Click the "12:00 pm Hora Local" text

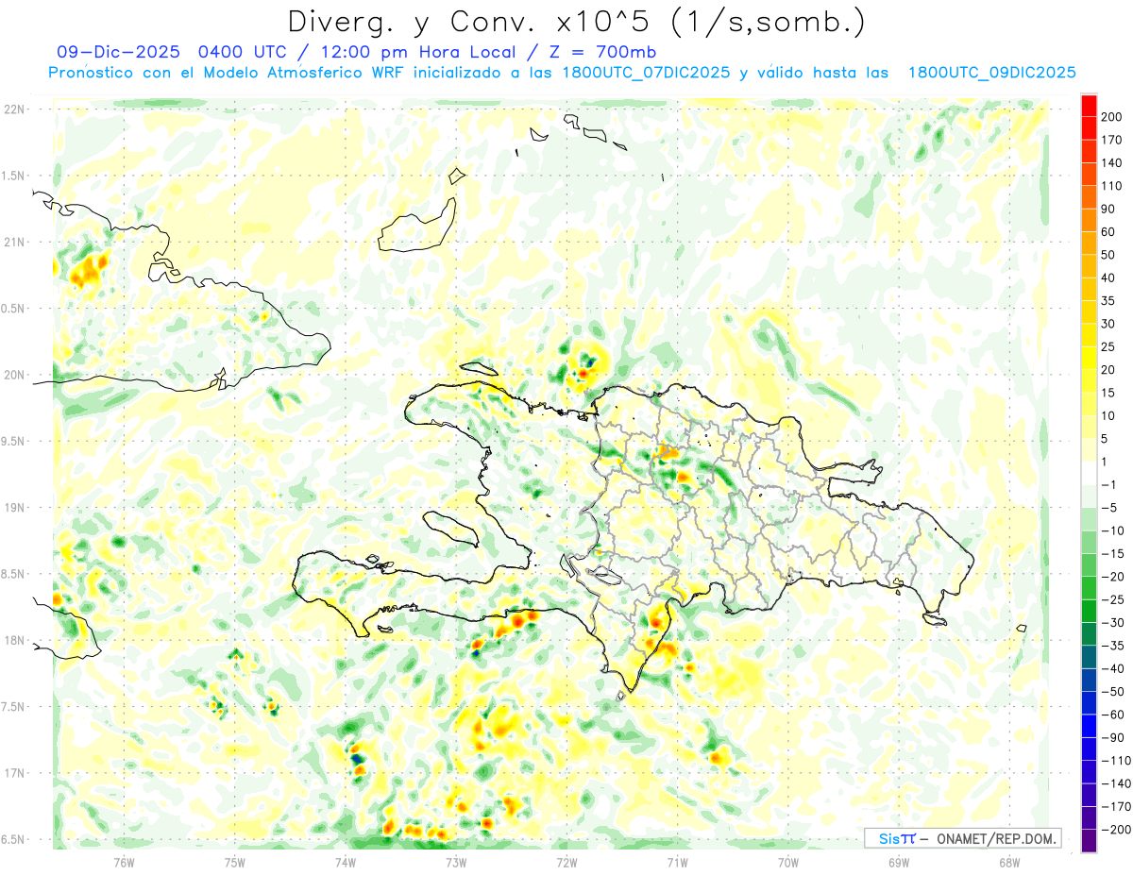(417, 52)
